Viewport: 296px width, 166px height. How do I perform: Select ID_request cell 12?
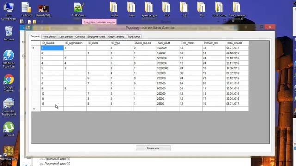[x=52, y=104]
